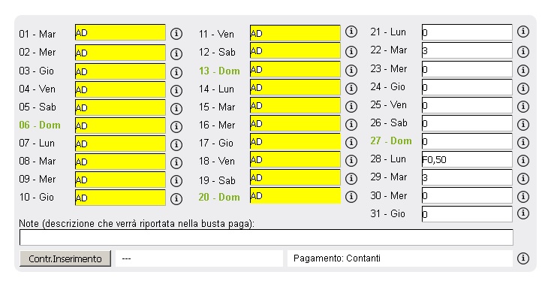
Task: Click the status field showing ---
Action: pos(199,258)
